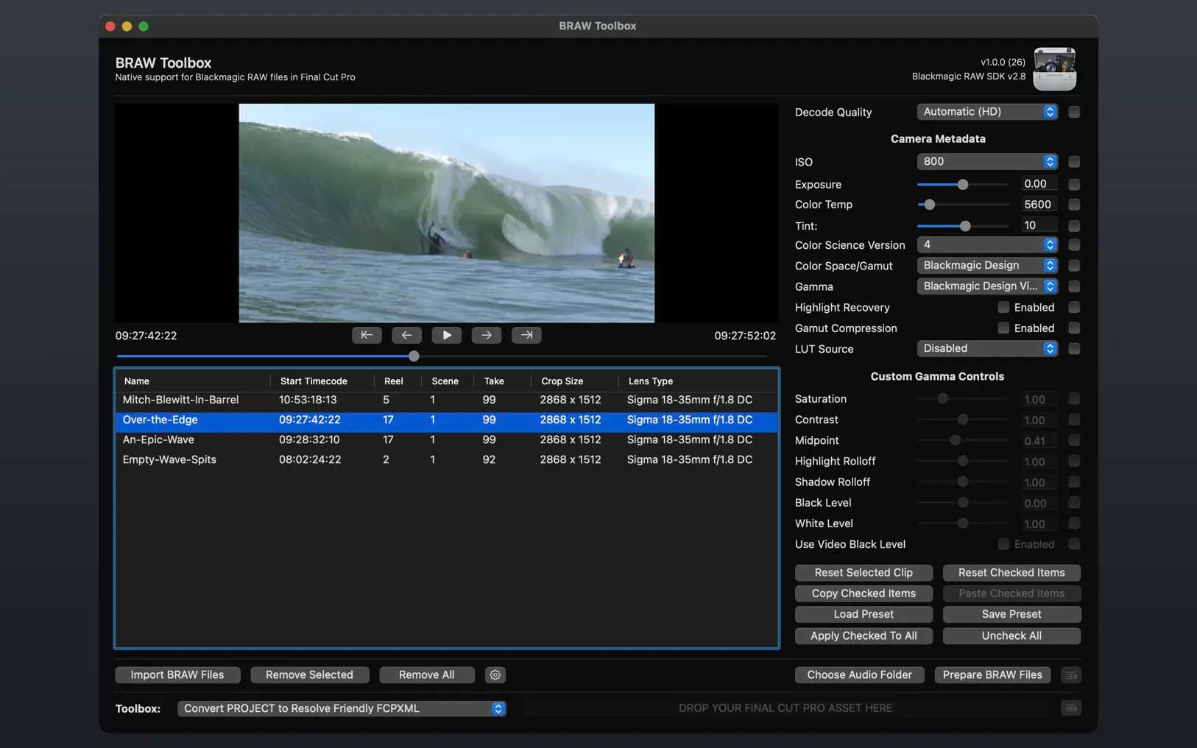
Task: Click the go to first frame button
Action: [x=367, y=335]
